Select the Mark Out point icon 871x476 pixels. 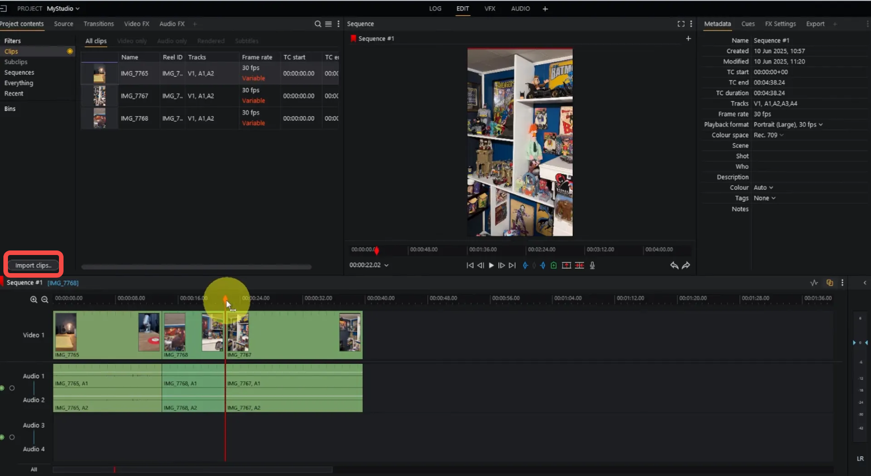(543, 265)
